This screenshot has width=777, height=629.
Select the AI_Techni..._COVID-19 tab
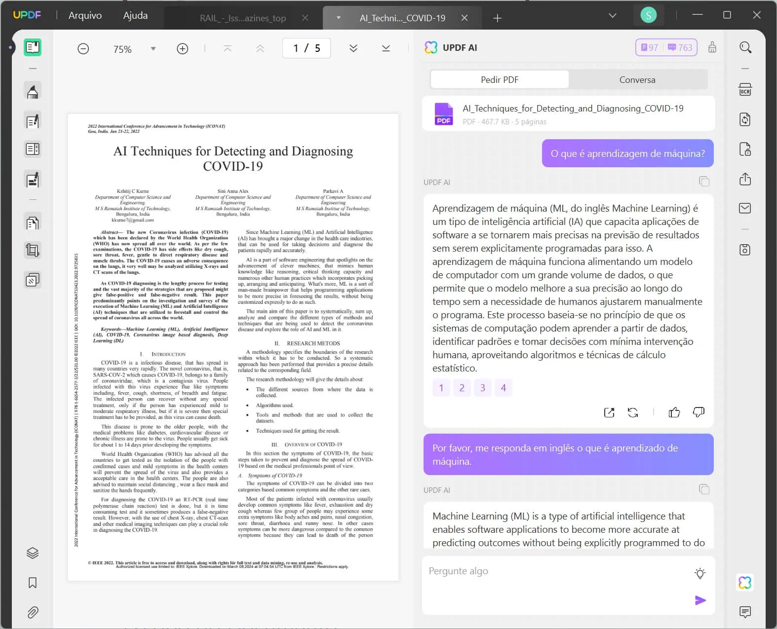pyautogui.click(x=402, y=18)
